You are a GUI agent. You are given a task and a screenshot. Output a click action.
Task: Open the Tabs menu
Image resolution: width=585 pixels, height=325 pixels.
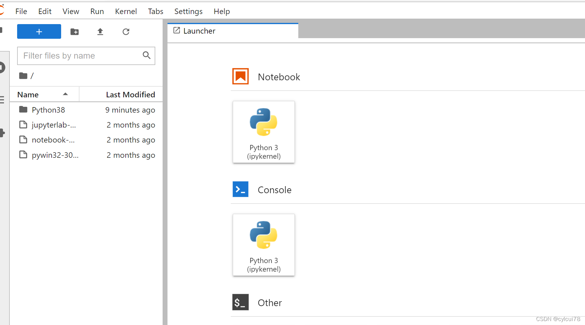(156, 11)
